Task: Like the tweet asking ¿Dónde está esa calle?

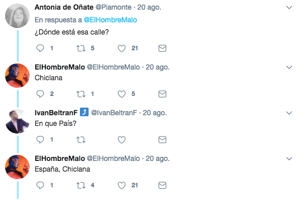Action: point(122,48)
